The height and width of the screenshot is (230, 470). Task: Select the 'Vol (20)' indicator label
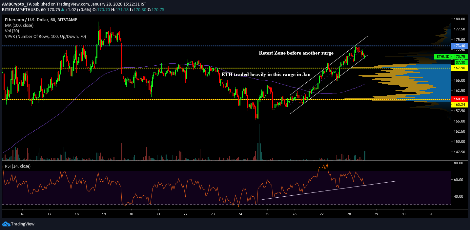click(12, 31)
